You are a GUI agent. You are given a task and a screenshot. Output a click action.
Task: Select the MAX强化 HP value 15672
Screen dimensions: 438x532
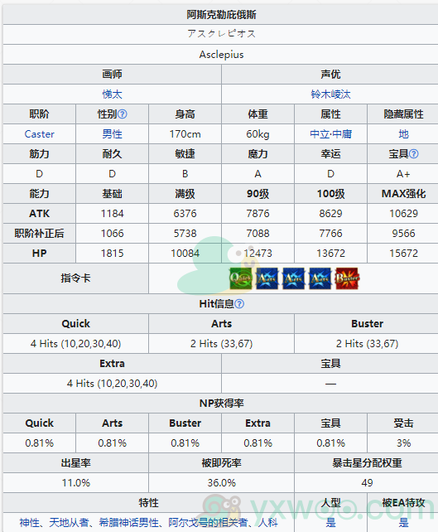click(x=403, y=253)
